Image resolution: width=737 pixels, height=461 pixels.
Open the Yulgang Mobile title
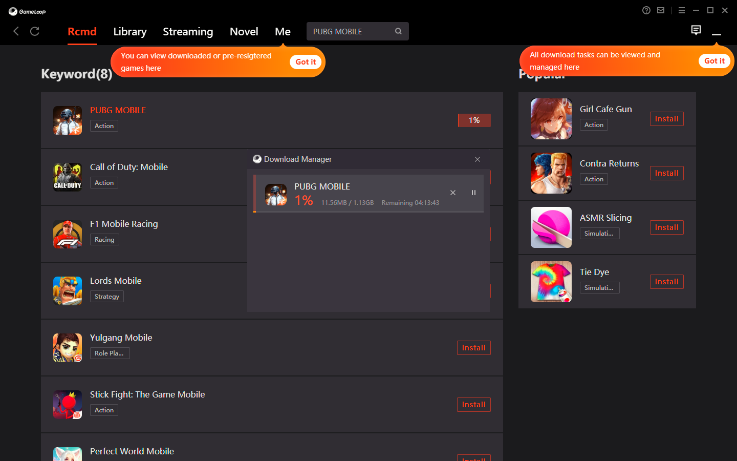[121, 338]
